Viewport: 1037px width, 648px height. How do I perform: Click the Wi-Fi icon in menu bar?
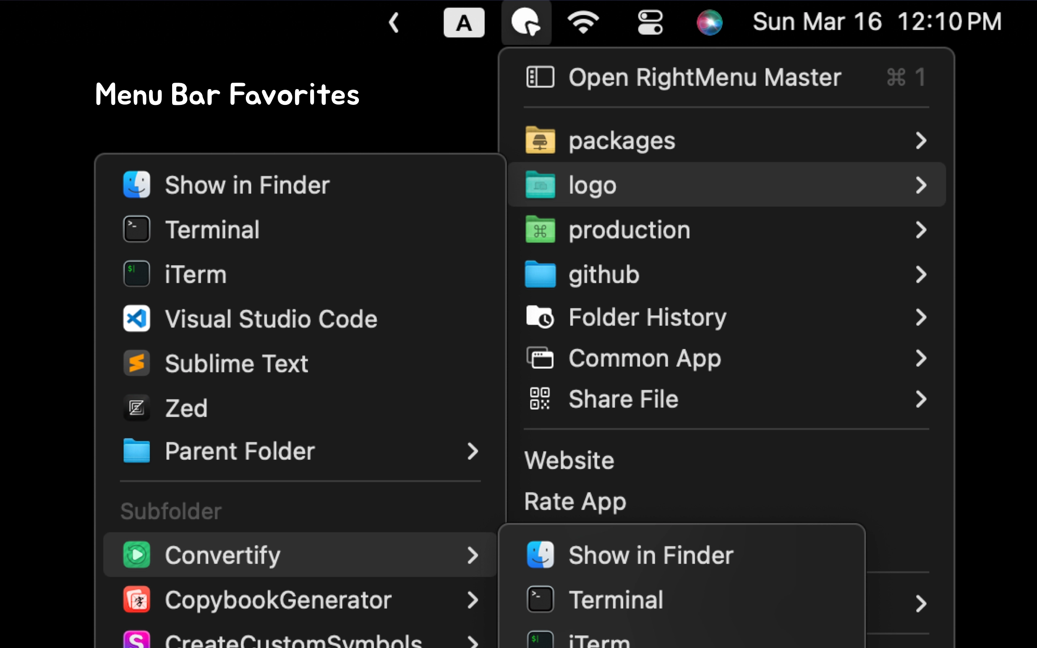(x=583, y=22)
